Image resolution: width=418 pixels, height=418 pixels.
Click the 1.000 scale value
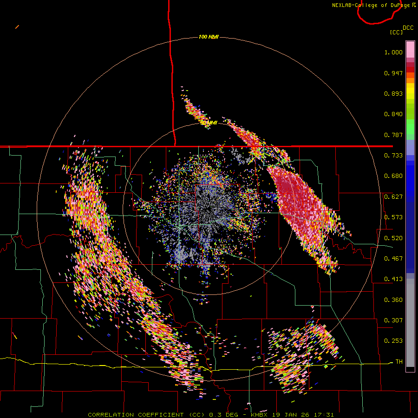(393, 52)
